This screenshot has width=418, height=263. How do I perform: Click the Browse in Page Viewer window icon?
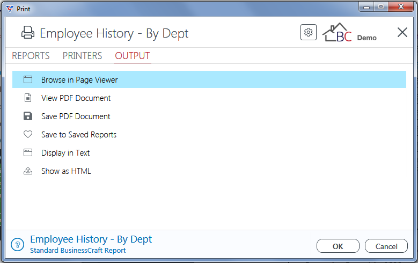[28, 79]
